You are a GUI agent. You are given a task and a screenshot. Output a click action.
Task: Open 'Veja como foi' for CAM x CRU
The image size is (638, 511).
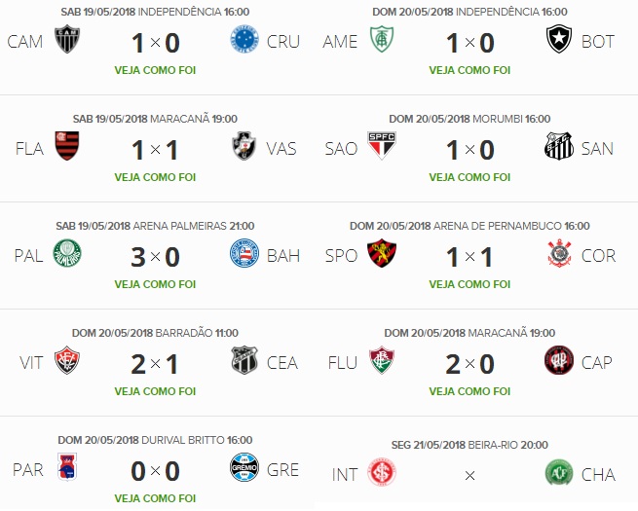[155, 70]
